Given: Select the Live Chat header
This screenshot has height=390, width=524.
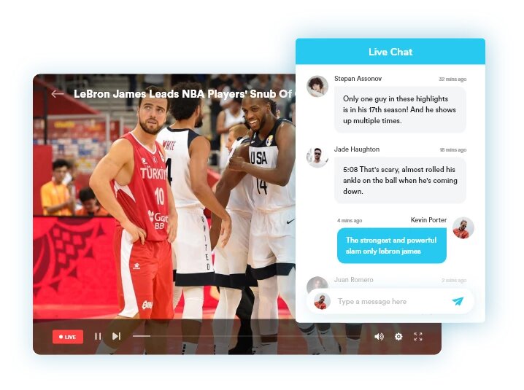Looking at the screenshot, I should click(390, 52).
